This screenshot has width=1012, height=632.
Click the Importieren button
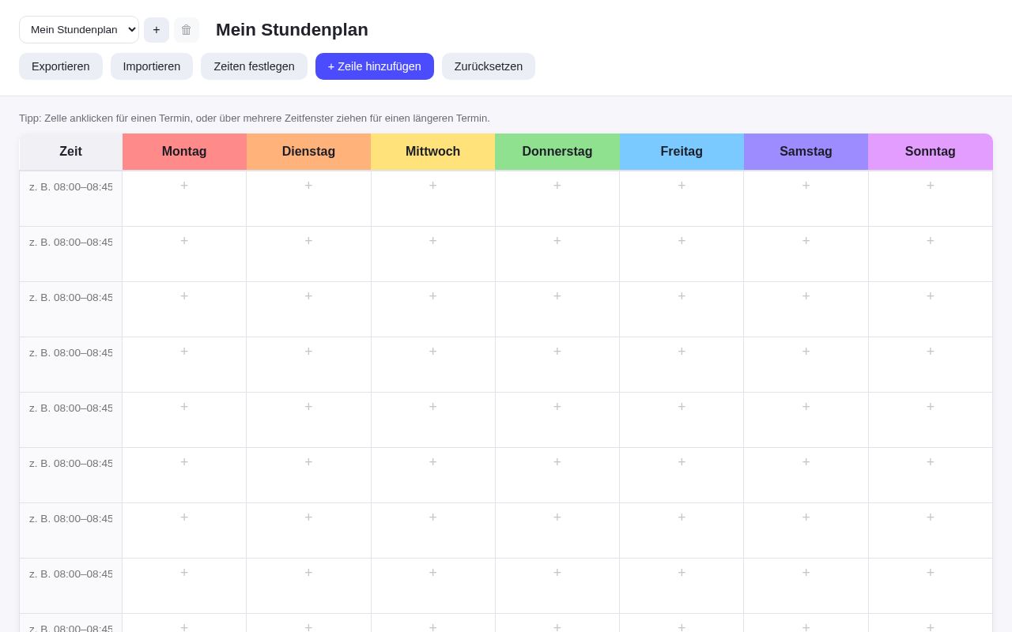(x=152, y=66)
